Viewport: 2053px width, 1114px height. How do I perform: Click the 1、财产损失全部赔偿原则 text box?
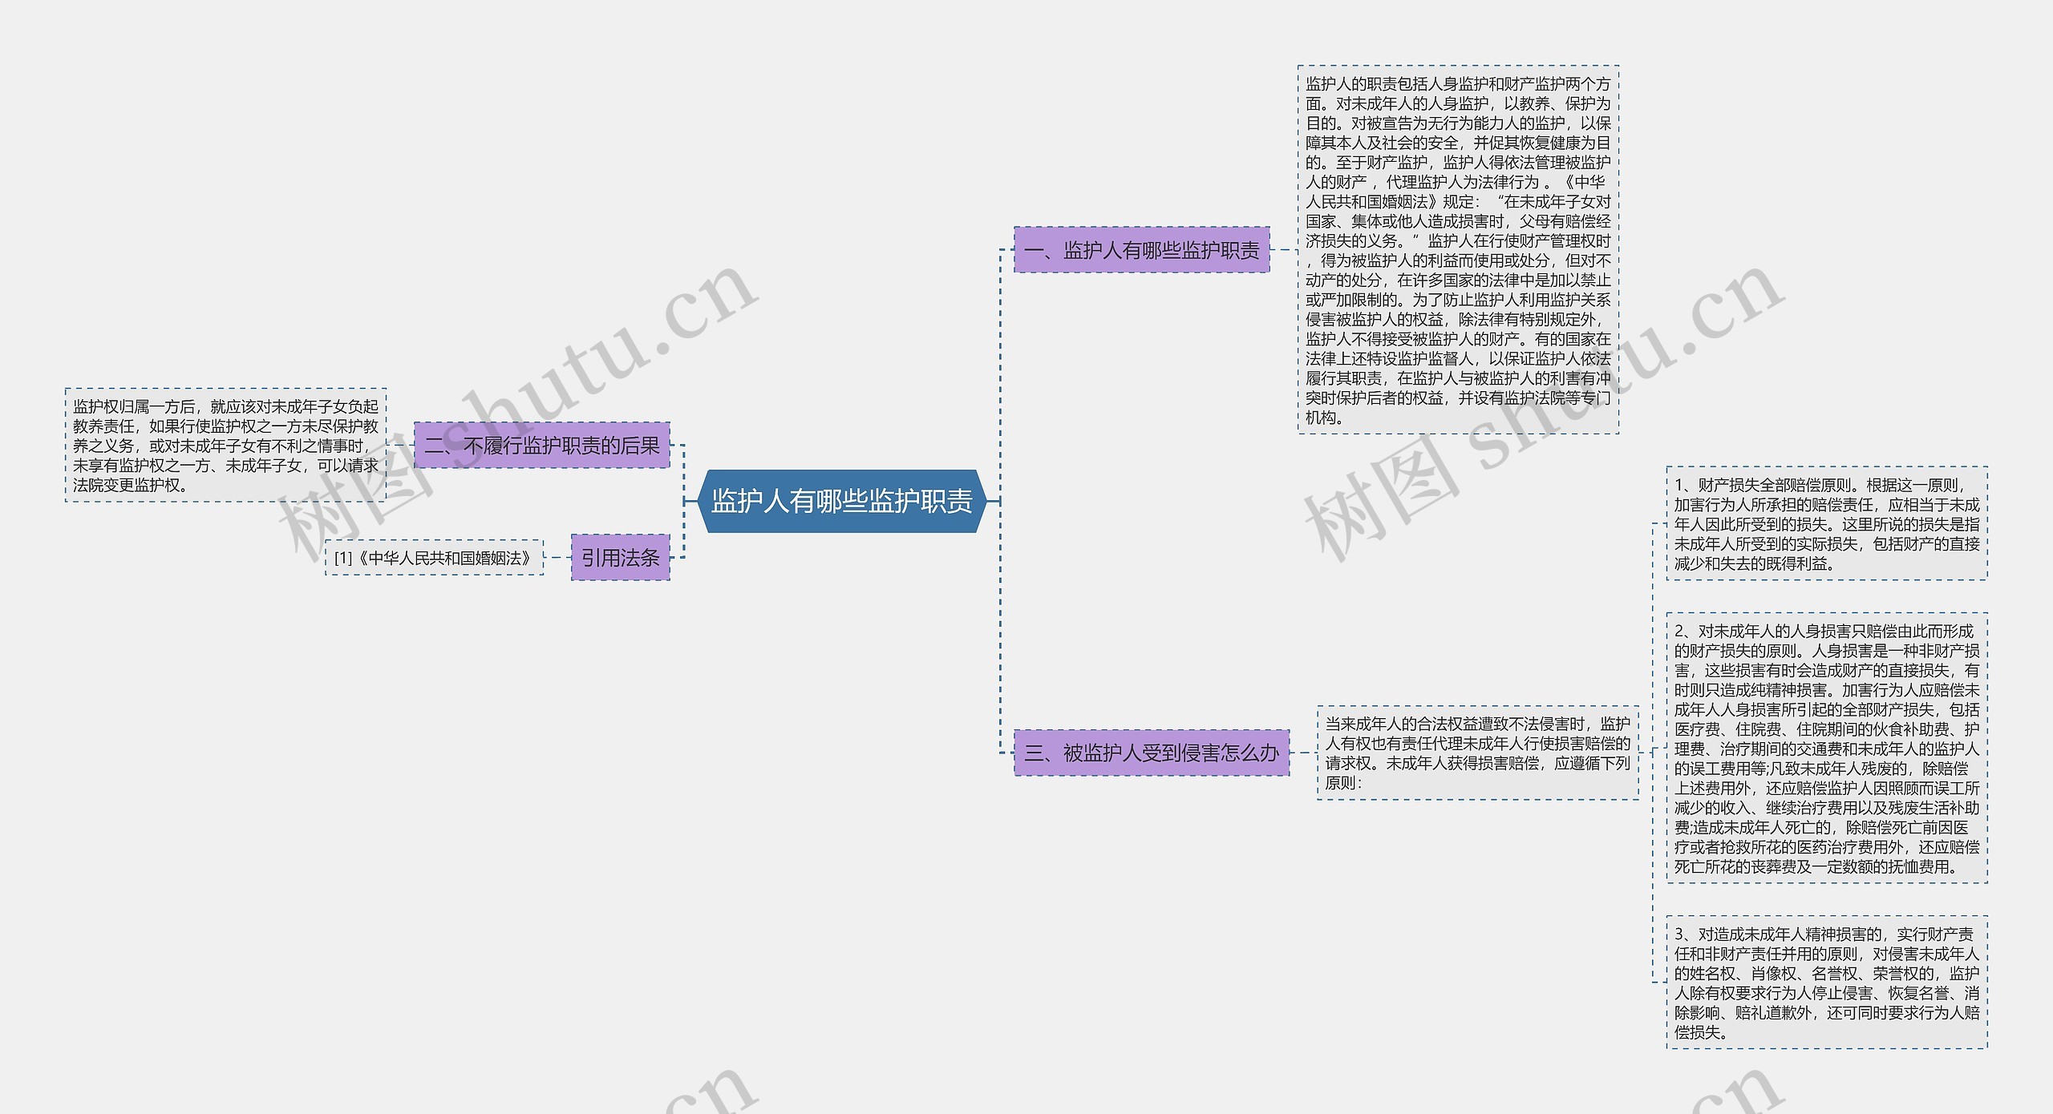tap(1826, 523)
